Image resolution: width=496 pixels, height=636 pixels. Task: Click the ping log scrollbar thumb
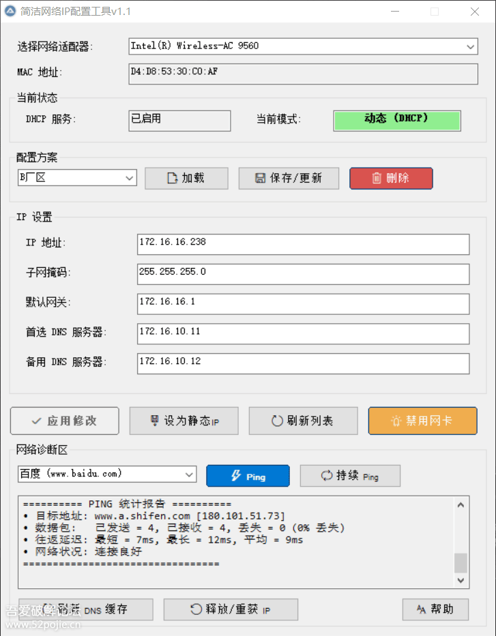pos(461,563)
